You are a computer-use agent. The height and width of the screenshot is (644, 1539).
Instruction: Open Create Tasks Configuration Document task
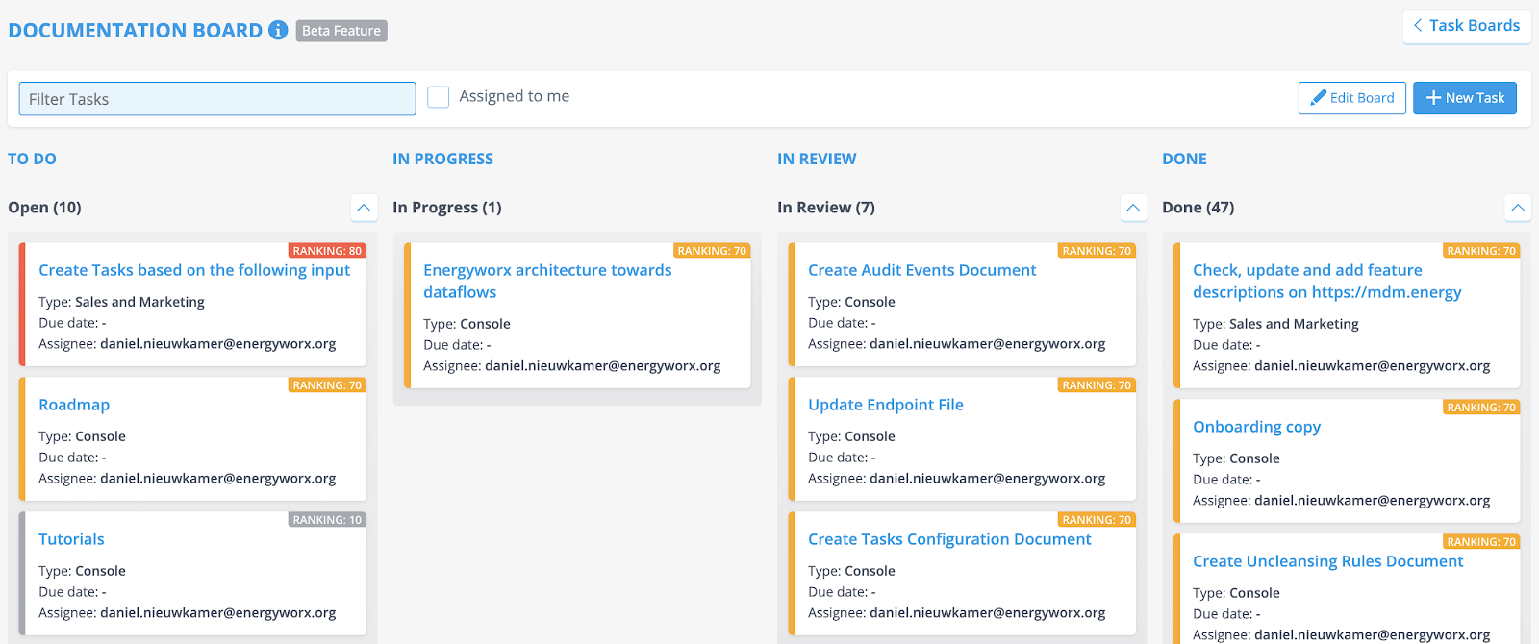949,540
